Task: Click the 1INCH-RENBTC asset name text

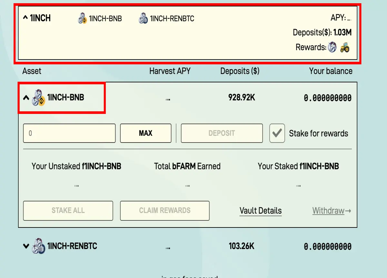Action: [72, 246]
